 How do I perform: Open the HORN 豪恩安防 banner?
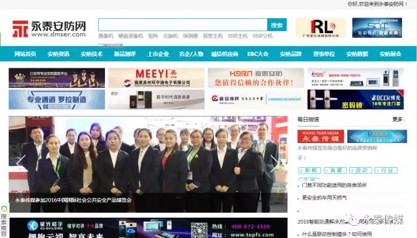[x=256, y=78]
